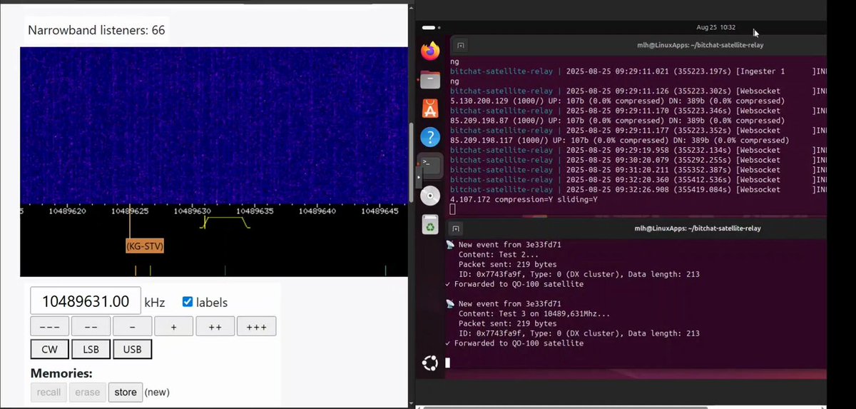Click the 10489645 frequency scale label
The image size is (856, 409).
coord(379,211)
